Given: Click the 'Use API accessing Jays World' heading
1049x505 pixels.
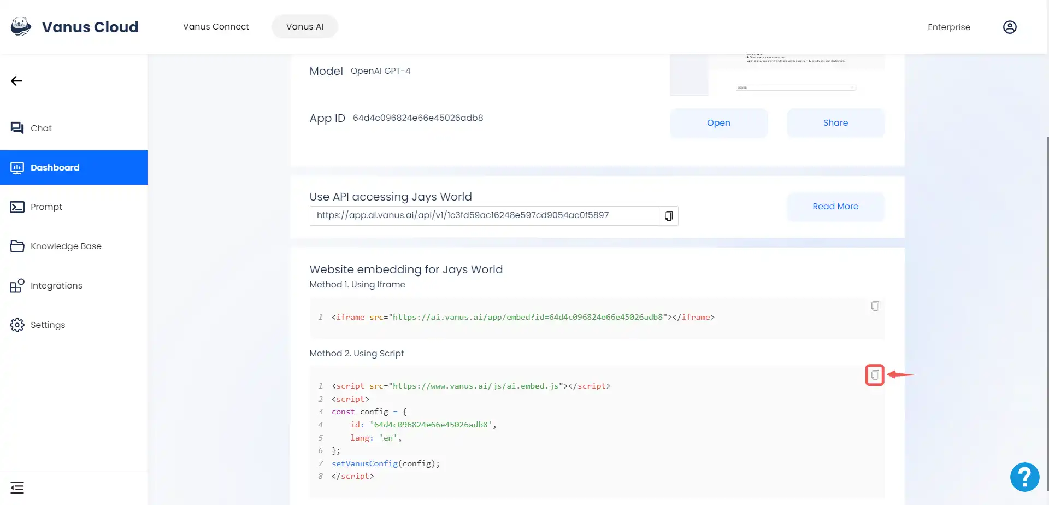Looking at the screenshot, I should click(391, 197).
